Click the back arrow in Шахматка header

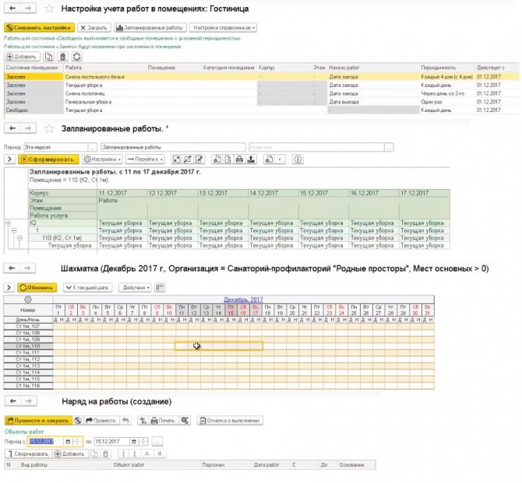(12, 268)
